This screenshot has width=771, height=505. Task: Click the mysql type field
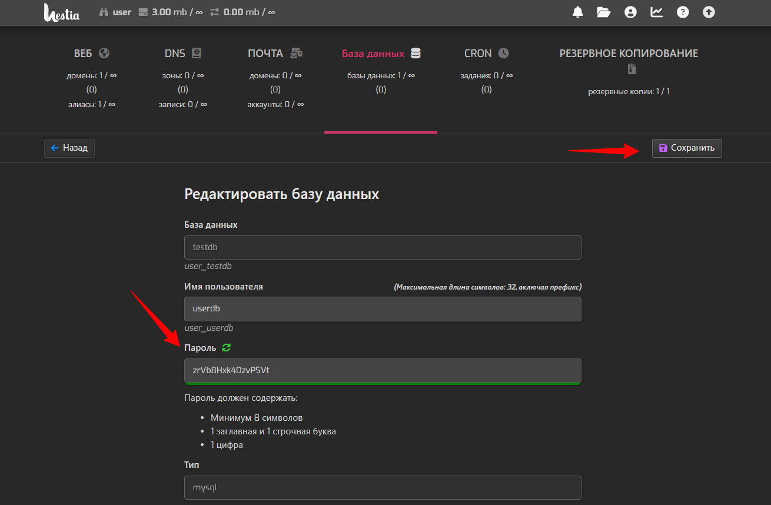tap(383, 488)
